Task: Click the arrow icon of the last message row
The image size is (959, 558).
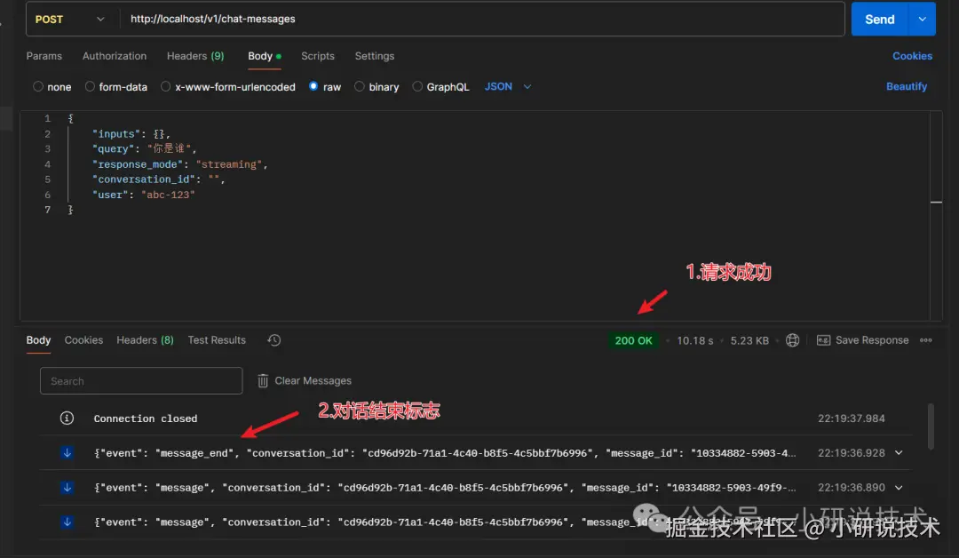Action: [67, 522]
